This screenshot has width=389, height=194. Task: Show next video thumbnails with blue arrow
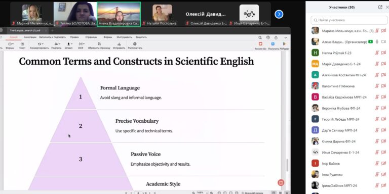(x=279, y=14)
